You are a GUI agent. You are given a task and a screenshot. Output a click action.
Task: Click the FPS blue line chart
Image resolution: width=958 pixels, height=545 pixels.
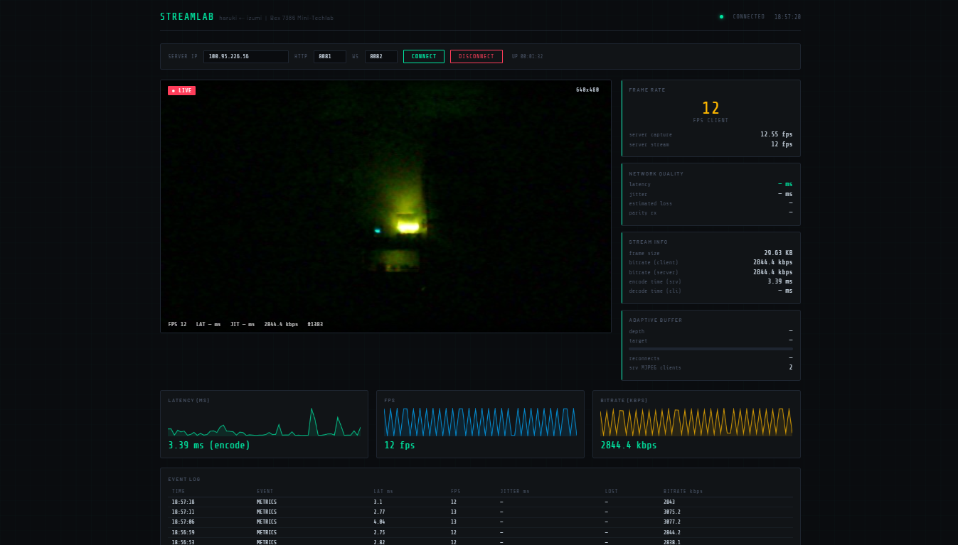pos(481,421)
